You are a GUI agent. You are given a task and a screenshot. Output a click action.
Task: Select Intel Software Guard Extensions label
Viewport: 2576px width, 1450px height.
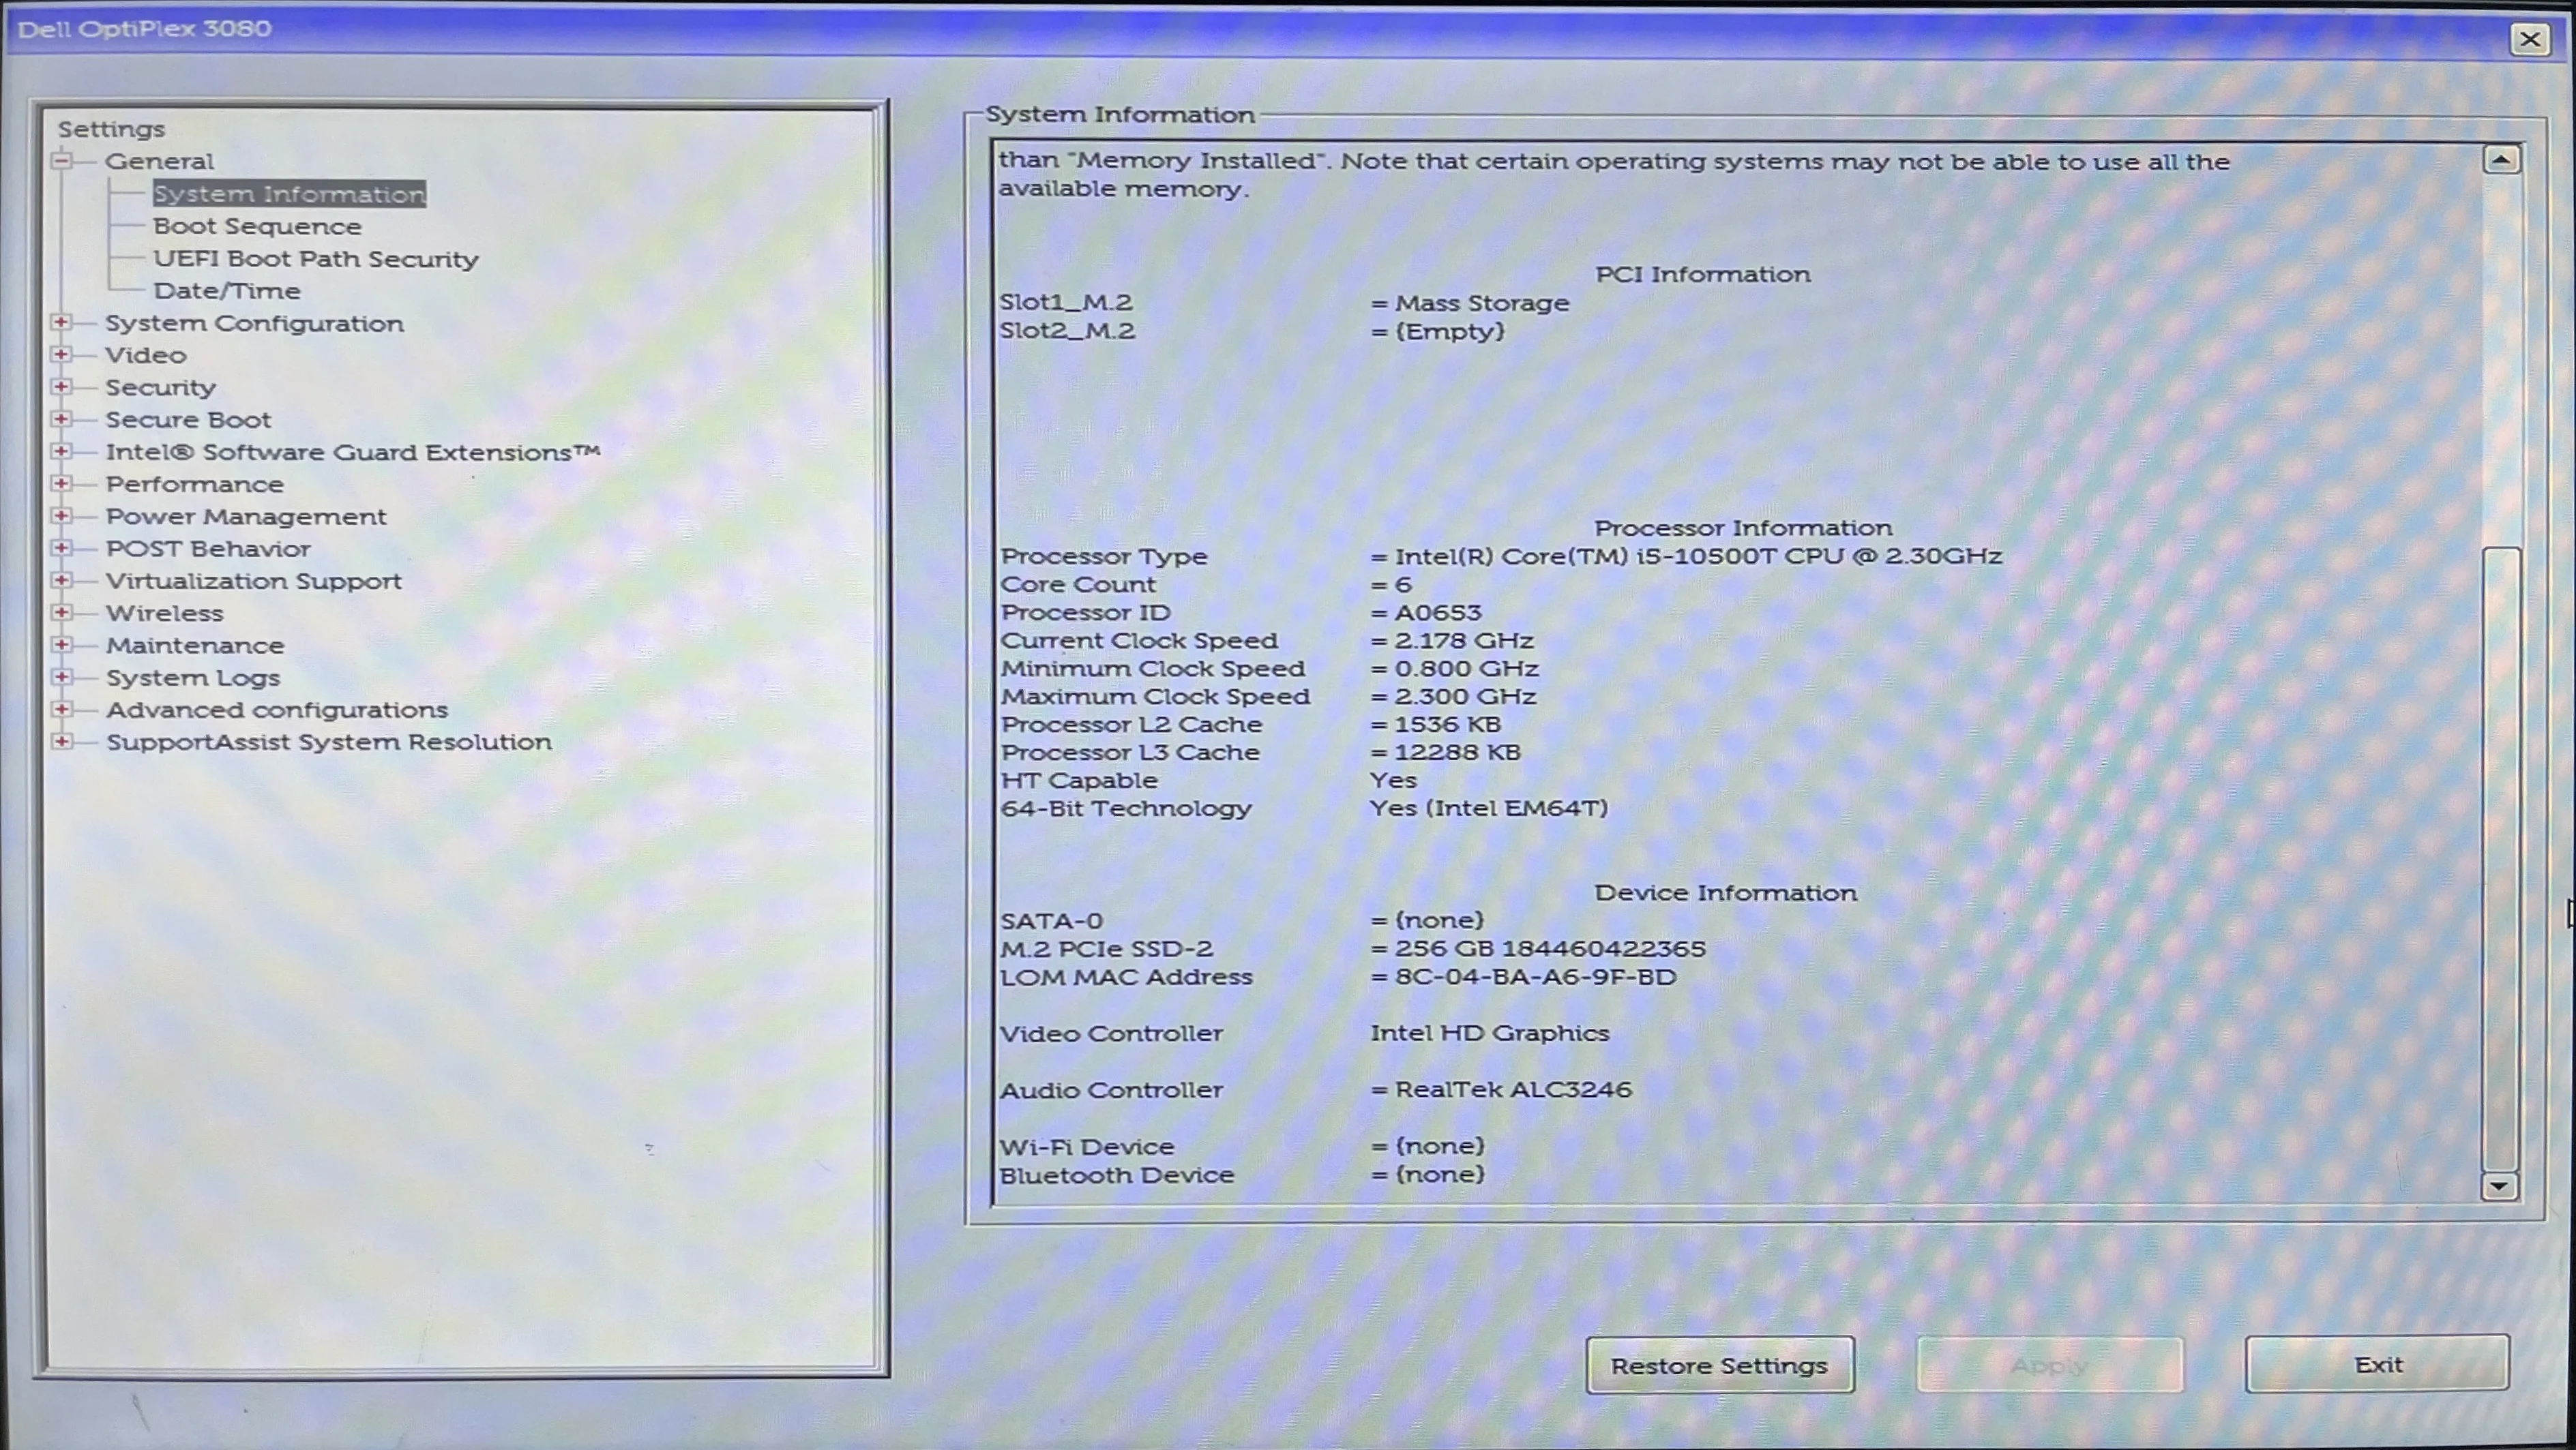353,452
